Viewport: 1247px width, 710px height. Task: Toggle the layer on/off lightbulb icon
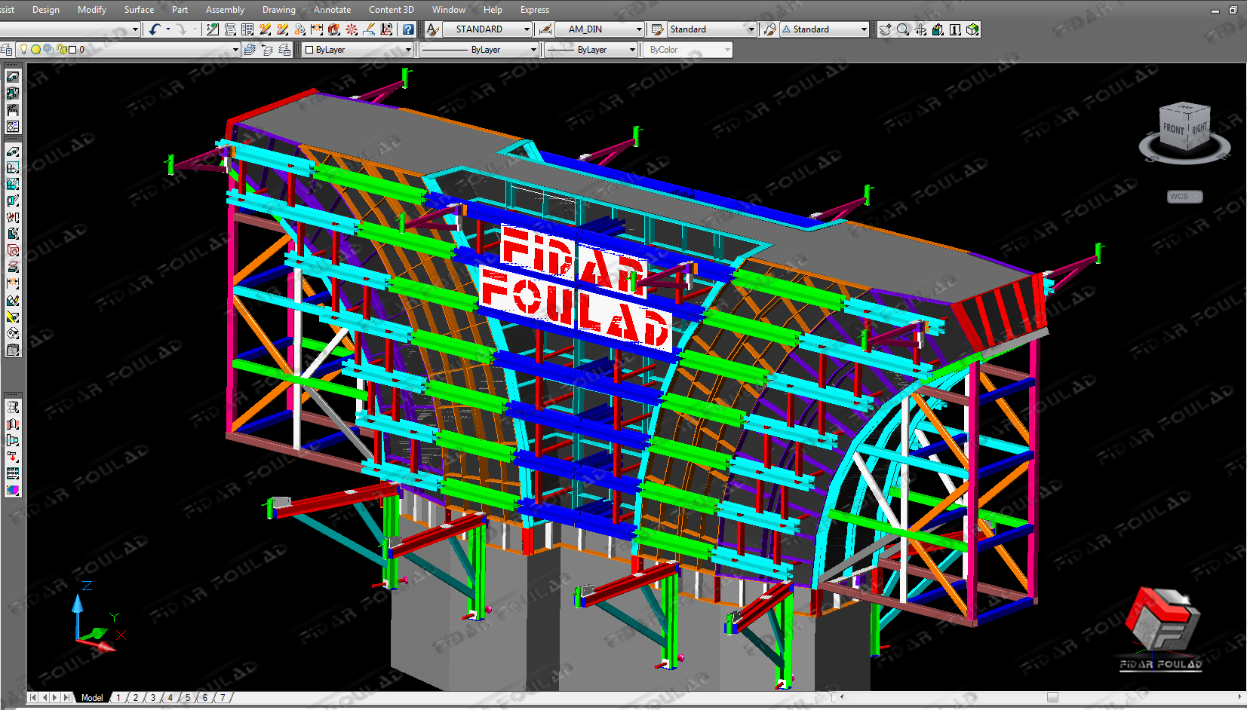23,50
